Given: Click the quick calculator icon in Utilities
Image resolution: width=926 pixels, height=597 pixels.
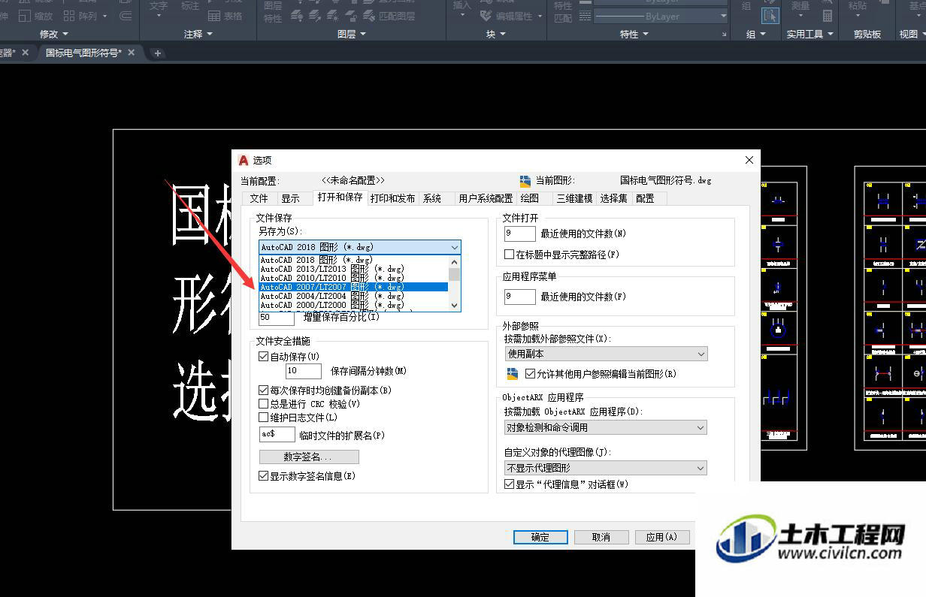Looking at the screenshot, I should 827,15.
